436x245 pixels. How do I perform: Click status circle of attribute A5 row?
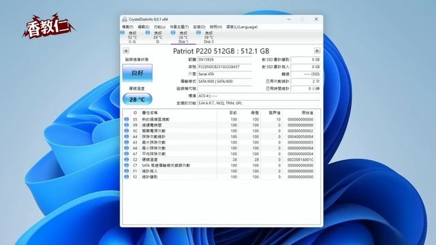click(127, 142)
